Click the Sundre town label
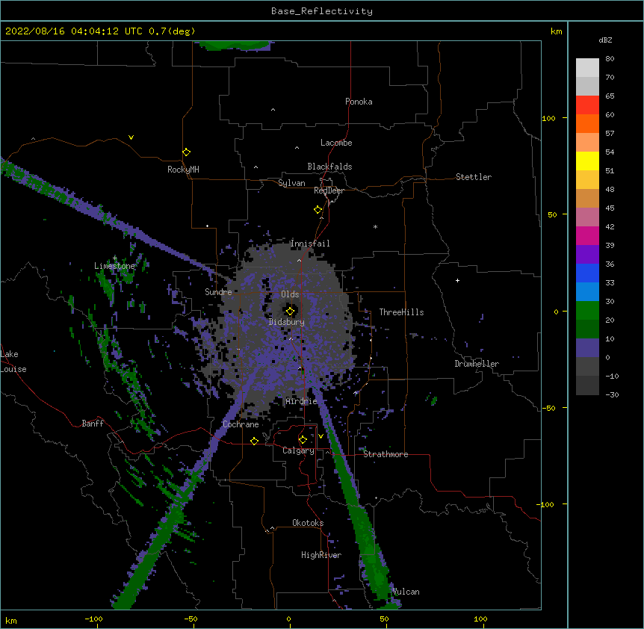 click(x=218, y=292)
